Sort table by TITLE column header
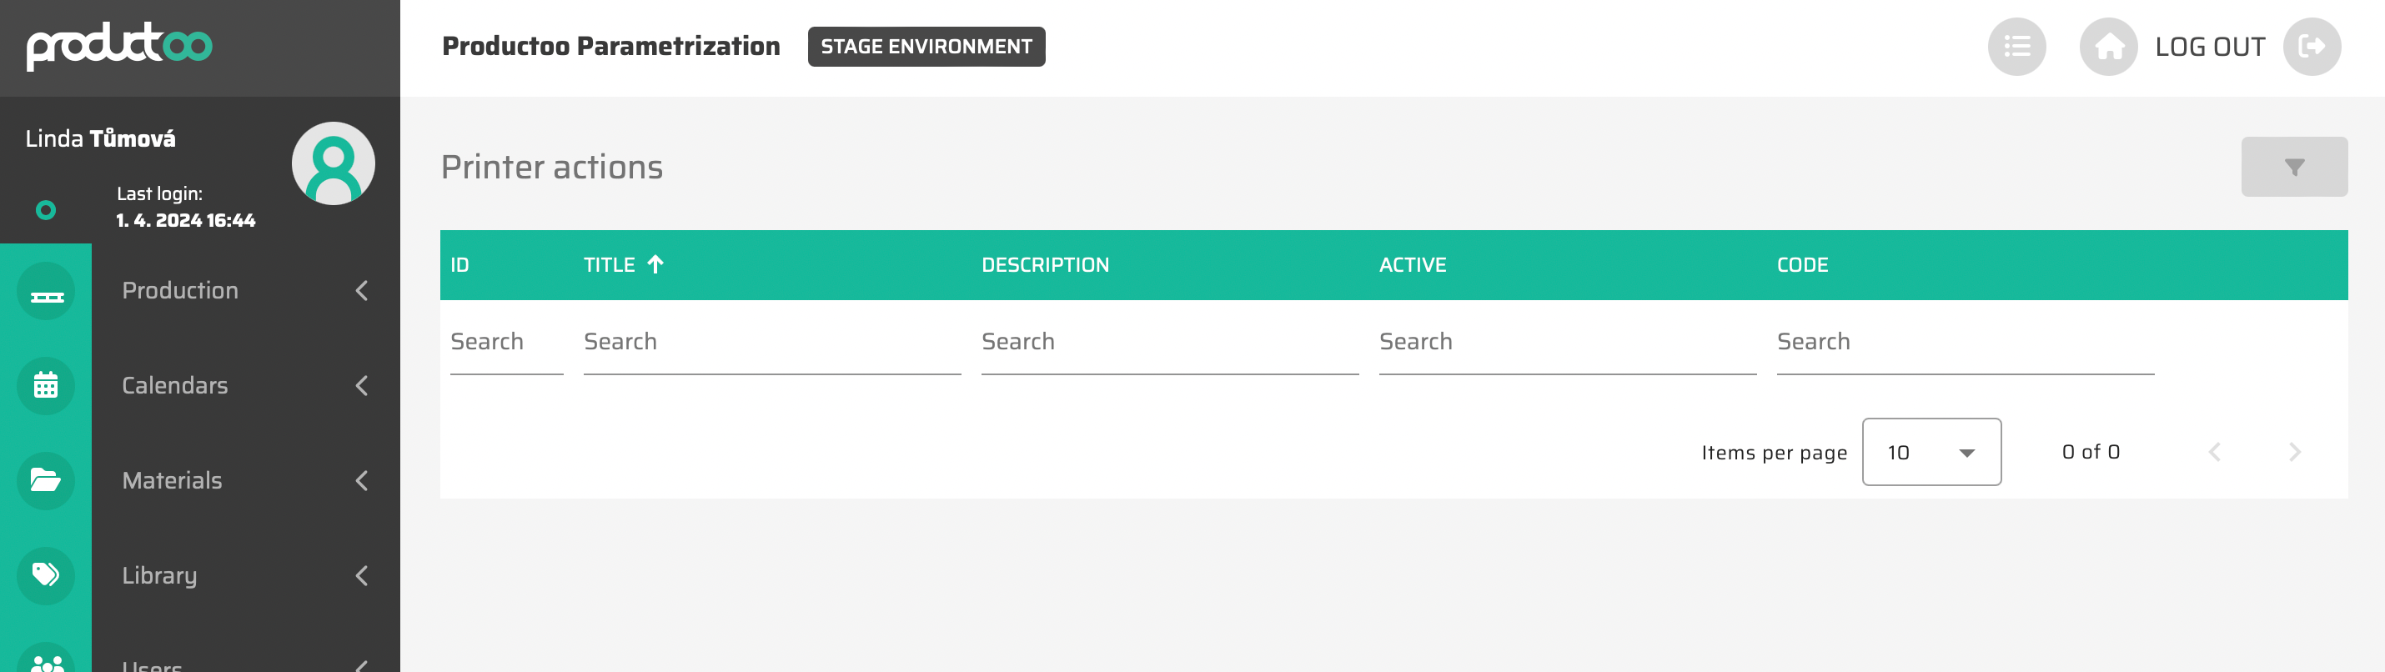The height and width of the screenshot is (672, 2385). [610, 266]
